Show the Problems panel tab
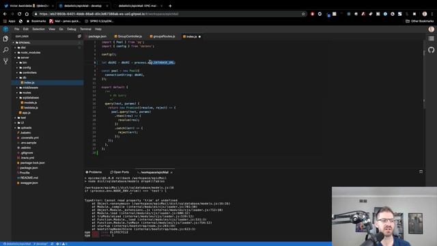 click(94, 172)
